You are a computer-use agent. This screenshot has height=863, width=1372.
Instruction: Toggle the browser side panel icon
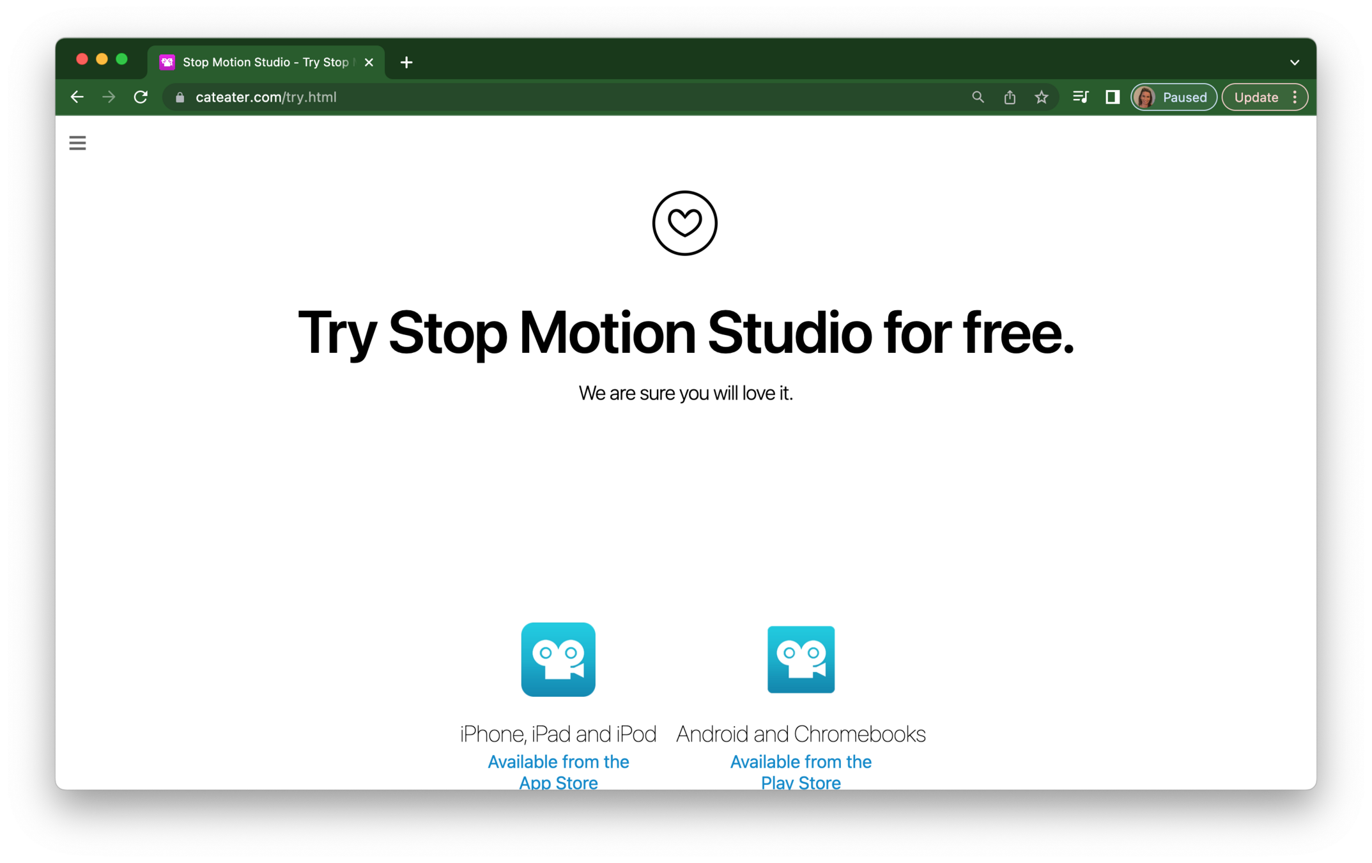click(1113, 97)
